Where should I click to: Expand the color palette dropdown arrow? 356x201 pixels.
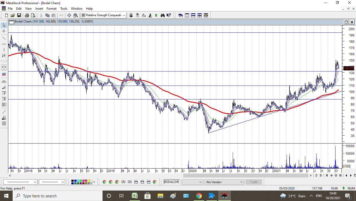tap(94, 182)
